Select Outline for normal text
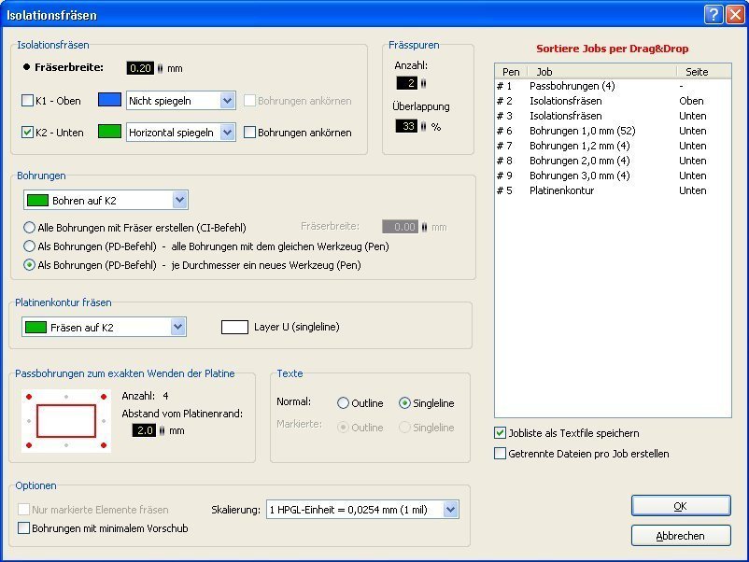 pyautogui.click(x=344, y=403)
